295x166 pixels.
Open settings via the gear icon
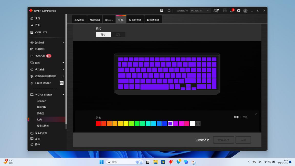(x=239, y=11)
